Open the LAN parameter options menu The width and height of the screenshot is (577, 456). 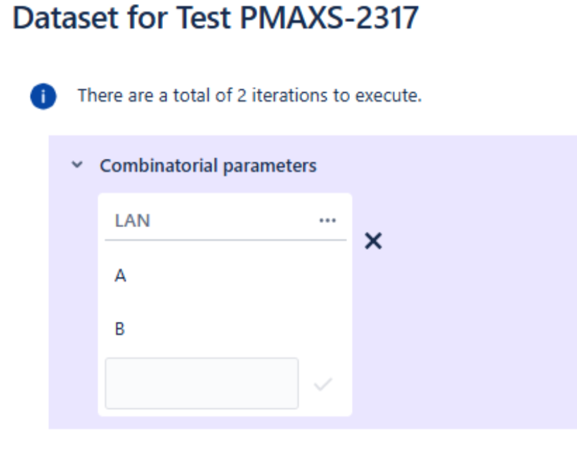tap(327, 220)
